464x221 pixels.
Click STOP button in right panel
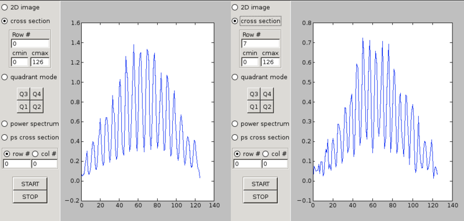[x=260, y=197]
